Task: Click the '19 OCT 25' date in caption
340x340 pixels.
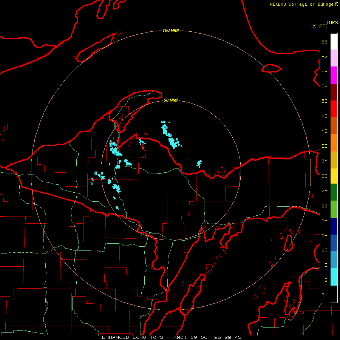Action: [206, 337]
